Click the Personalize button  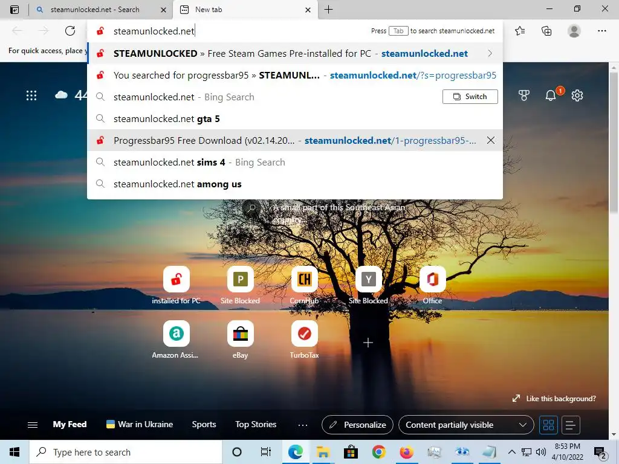point(357,425)
